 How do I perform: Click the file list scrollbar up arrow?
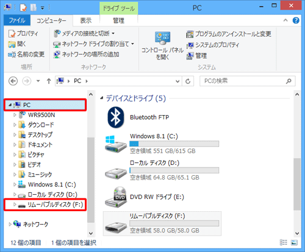point(297,94)
